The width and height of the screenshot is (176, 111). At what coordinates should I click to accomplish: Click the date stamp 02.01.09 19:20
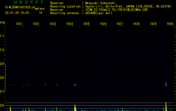point(17,13)
